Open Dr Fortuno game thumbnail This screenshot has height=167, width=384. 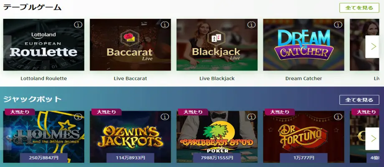point(304,137)
